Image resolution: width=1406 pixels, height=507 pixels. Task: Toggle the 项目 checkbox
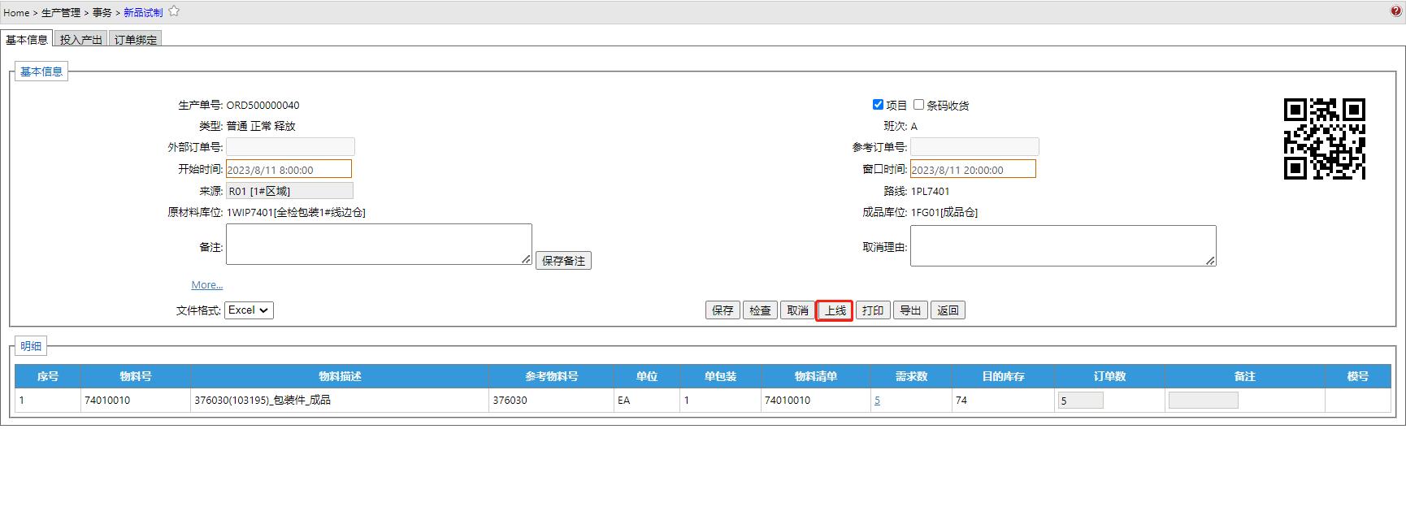pos(878,105)
